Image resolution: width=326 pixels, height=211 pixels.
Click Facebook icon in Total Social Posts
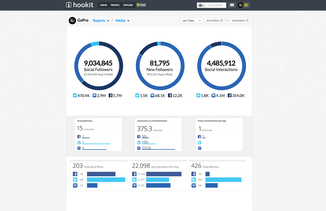(x=75, y=174)
